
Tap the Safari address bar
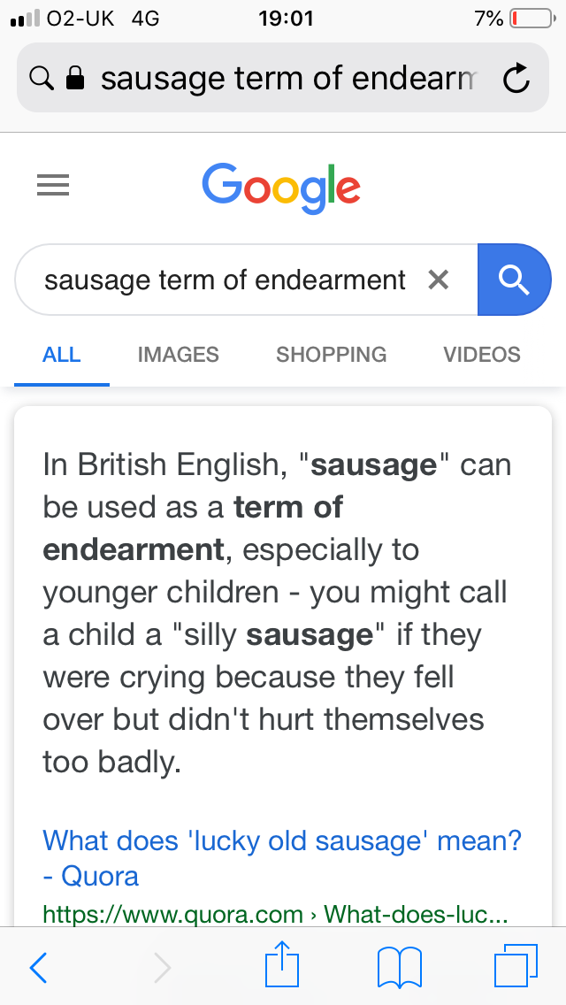coord(292,80)
